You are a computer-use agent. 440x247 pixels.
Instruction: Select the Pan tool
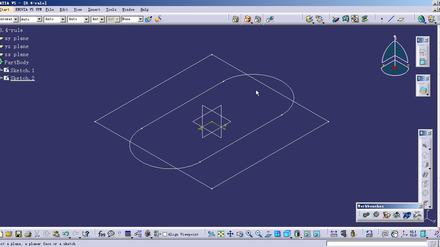(x=230, y=234)
